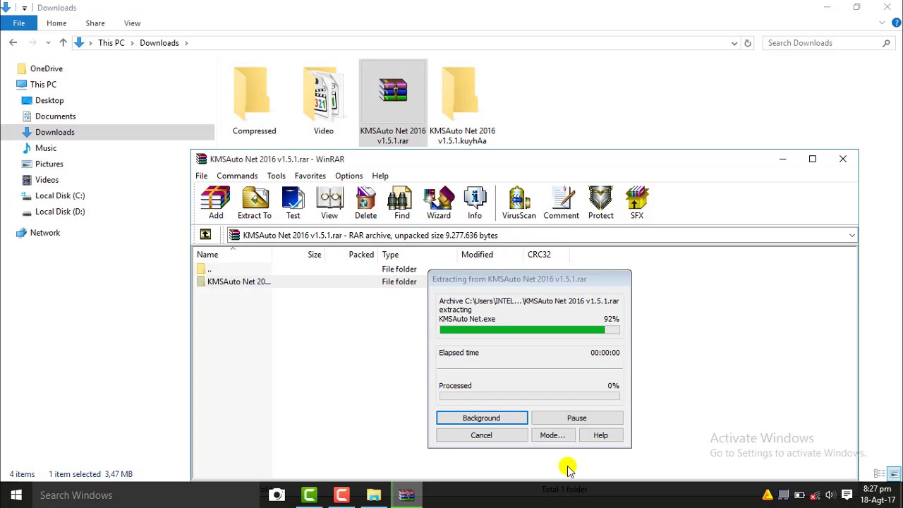Click the SFX toolbar icon

coord(637,203)
